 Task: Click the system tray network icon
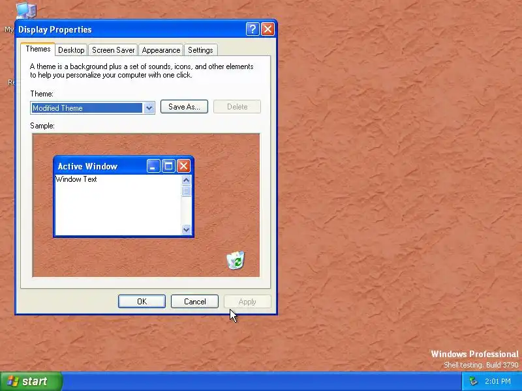click(x=473, y=381)
